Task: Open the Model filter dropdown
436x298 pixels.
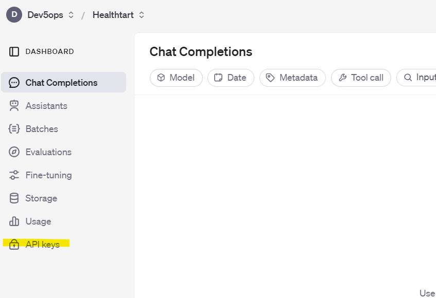Action: click(176, 78)
